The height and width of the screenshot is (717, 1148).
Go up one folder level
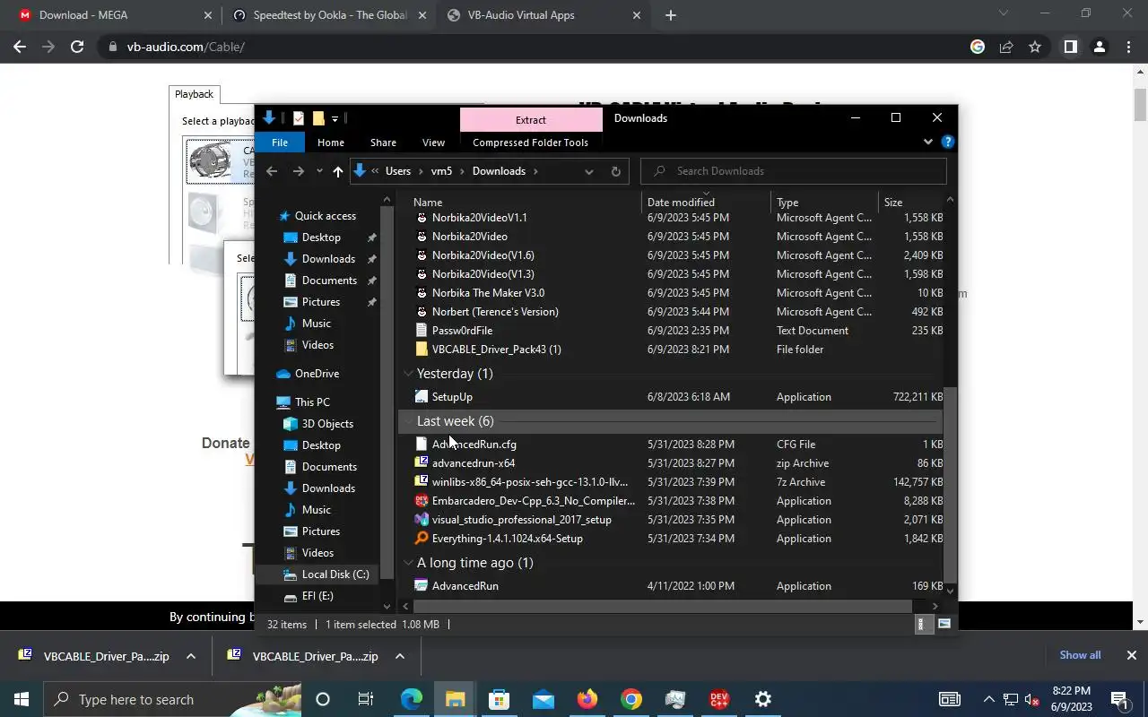click(337, 171)
